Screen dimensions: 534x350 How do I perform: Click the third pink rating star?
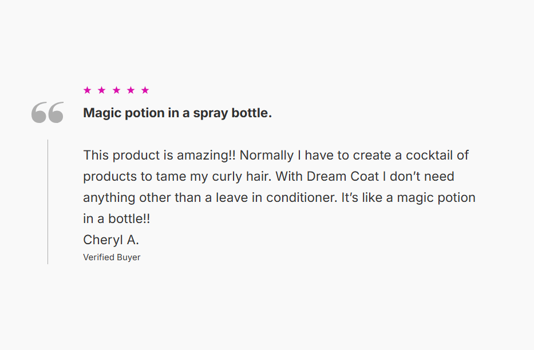point(116,90)
